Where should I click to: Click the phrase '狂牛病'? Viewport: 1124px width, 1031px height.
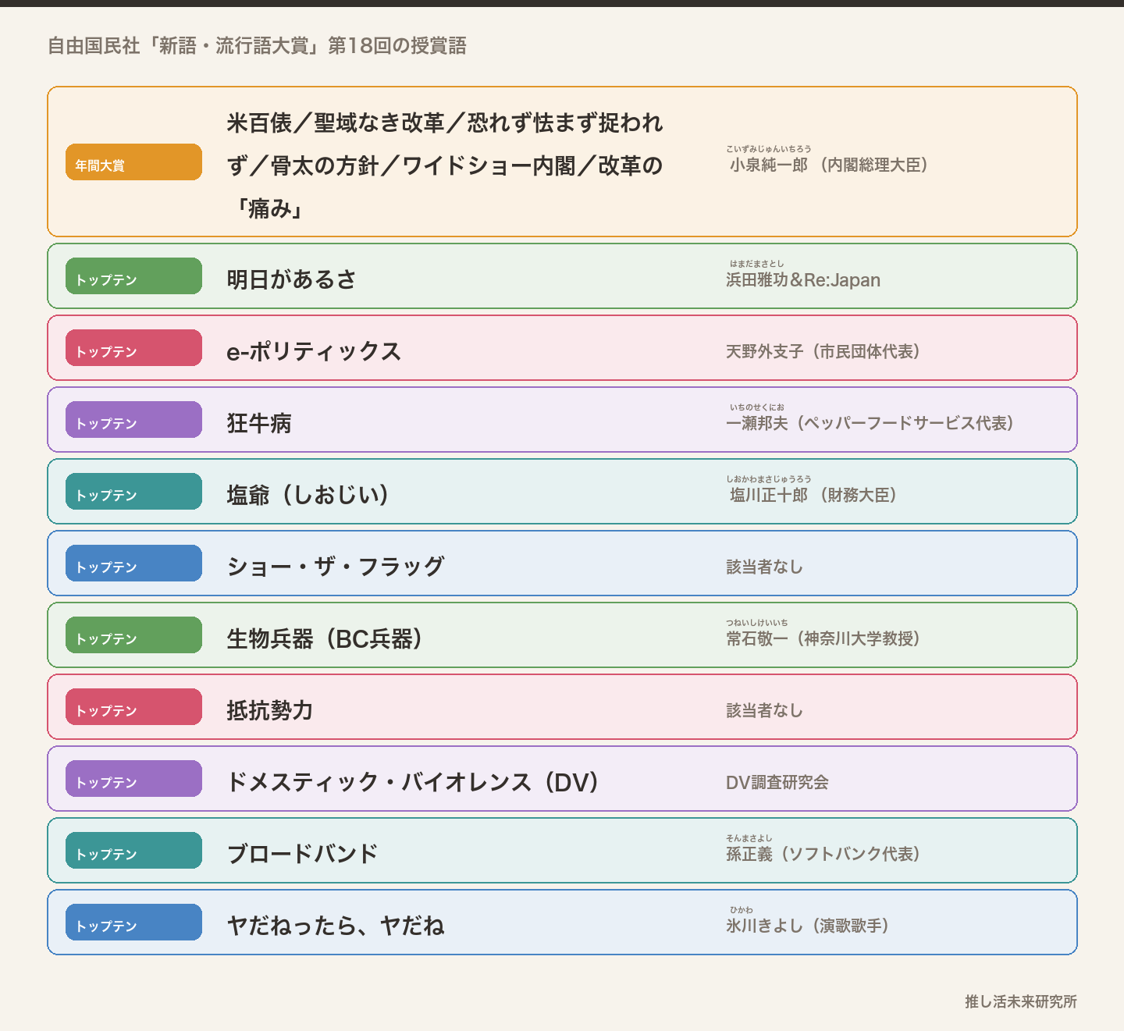(x=259, y=423)
